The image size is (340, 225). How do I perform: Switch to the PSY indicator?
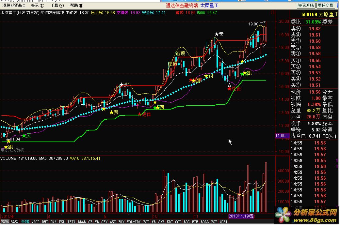[x=214, y=222]
